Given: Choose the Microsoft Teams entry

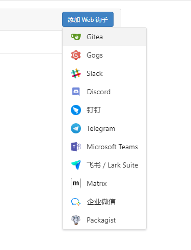Looking at the screenshot, I should pos(104,147).
